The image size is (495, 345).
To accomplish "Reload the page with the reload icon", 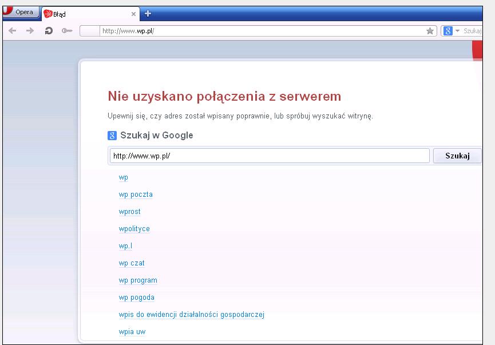I will point(49,31).
